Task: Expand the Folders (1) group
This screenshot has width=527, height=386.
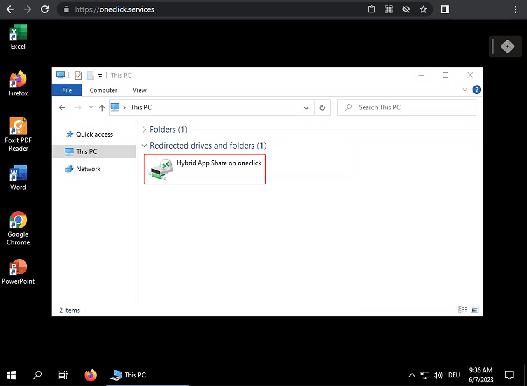Action: pos(144,130)
